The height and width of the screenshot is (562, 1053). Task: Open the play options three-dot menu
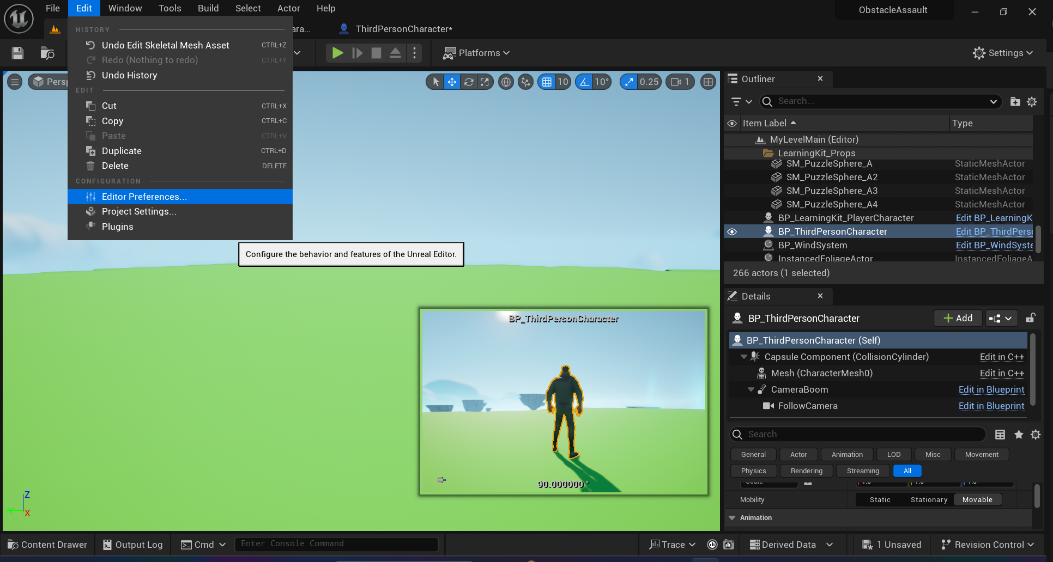click(x=414, y=53)
